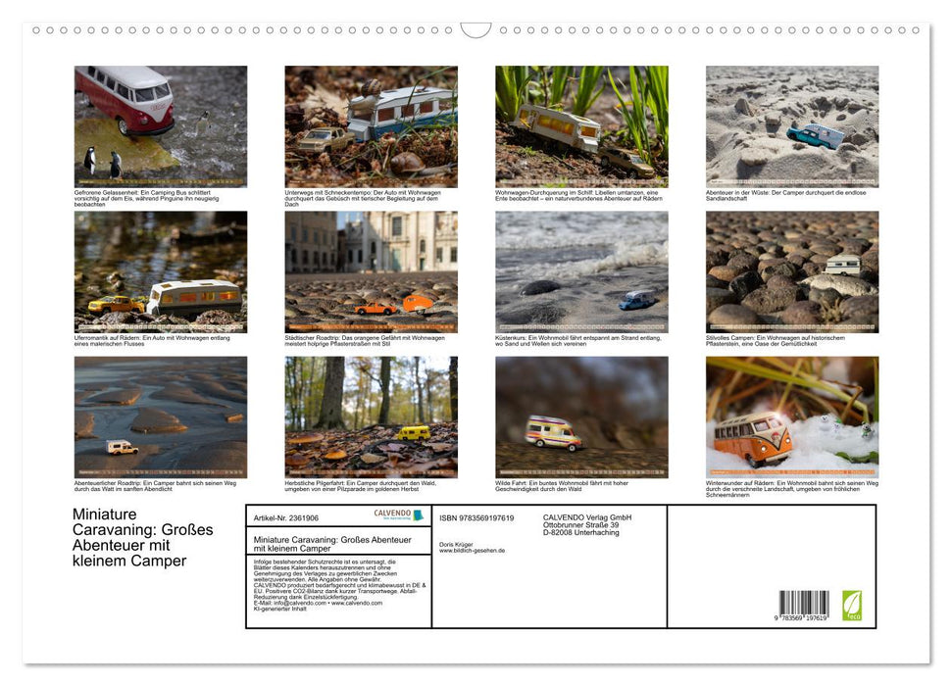
Task: Click caption 'Abenteuer in der Wüste'
Action: (785, 195)
